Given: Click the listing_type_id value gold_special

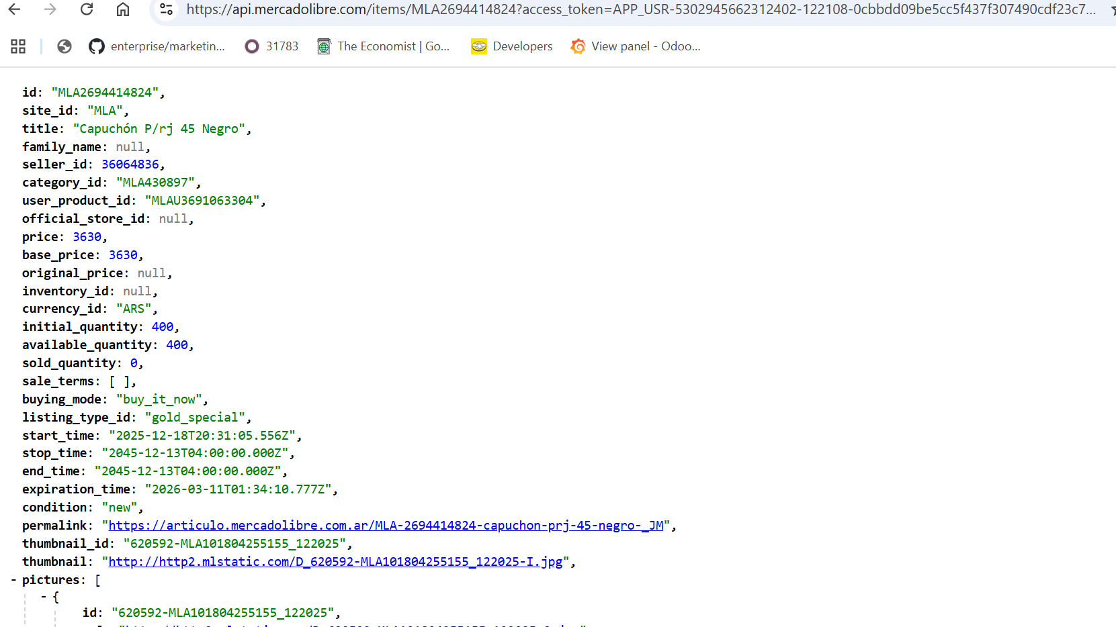Looking at the screenshot, I should click(x=195, y=418).
